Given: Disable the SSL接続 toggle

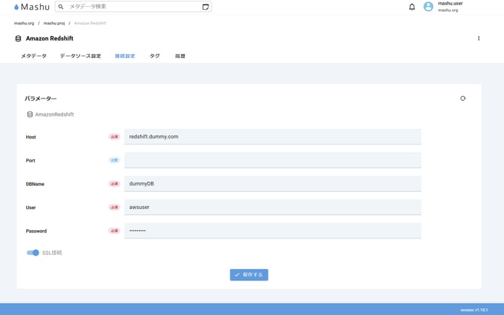Looking at the screenshot, I should [x=33, y=253].
